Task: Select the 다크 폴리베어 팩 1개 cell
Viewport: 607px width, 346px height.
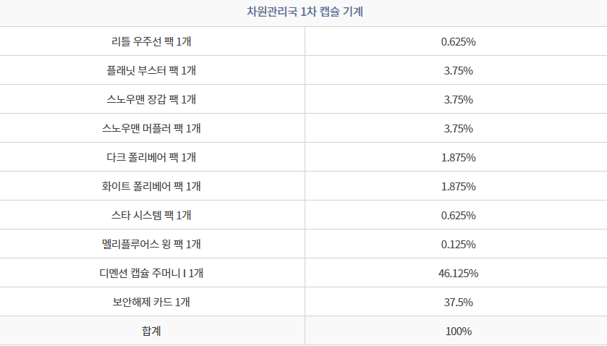Action: (x=151, y=157)
